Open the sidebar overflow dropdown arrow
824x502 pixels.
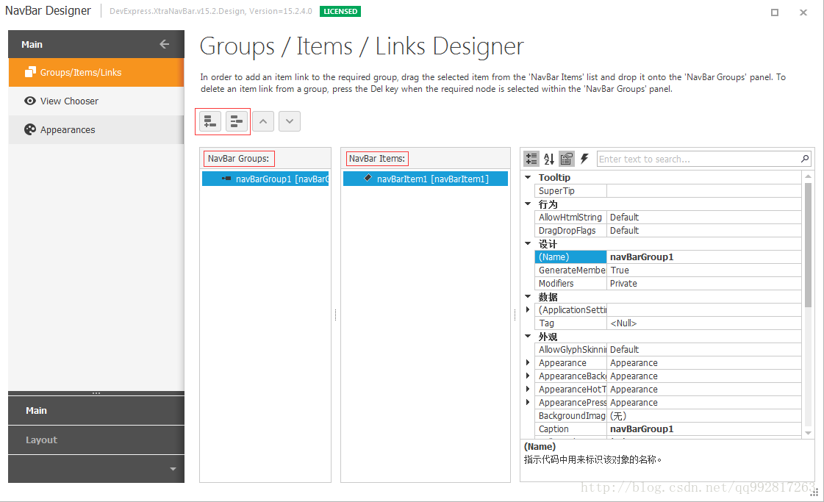173,469
